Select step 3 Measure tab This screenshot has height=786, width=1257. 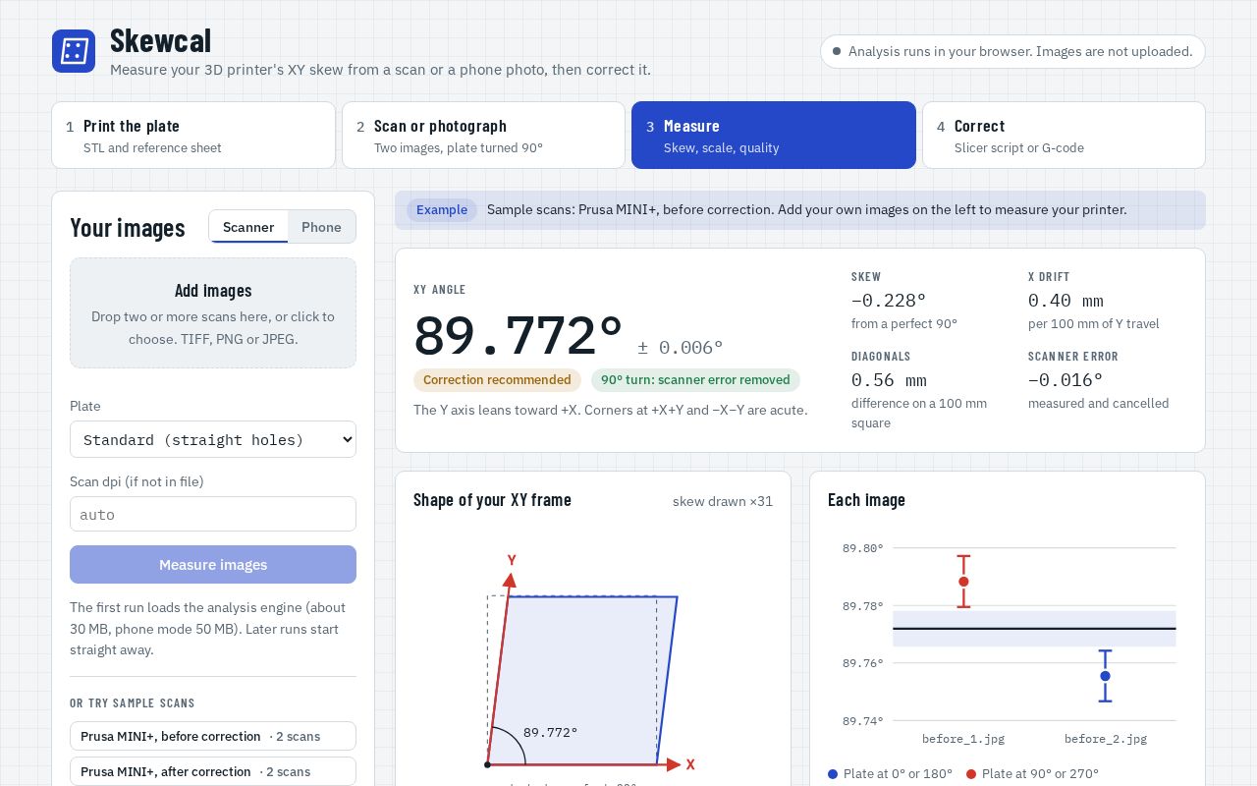click(x=774, y=136)
